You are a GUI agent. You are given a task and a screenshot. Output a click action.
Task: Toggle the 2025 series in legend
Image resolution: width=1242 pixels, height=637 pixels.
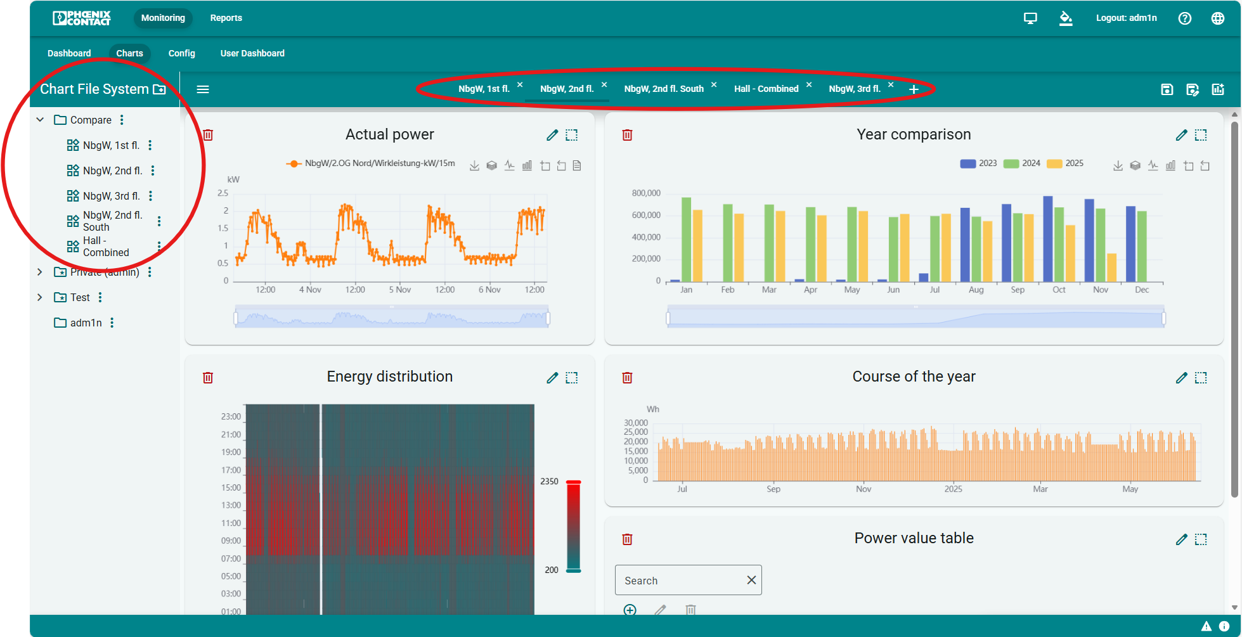pos(1065,164)
